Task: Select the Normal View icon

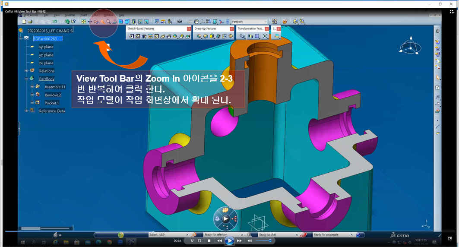Action: [x=115, y=21]
